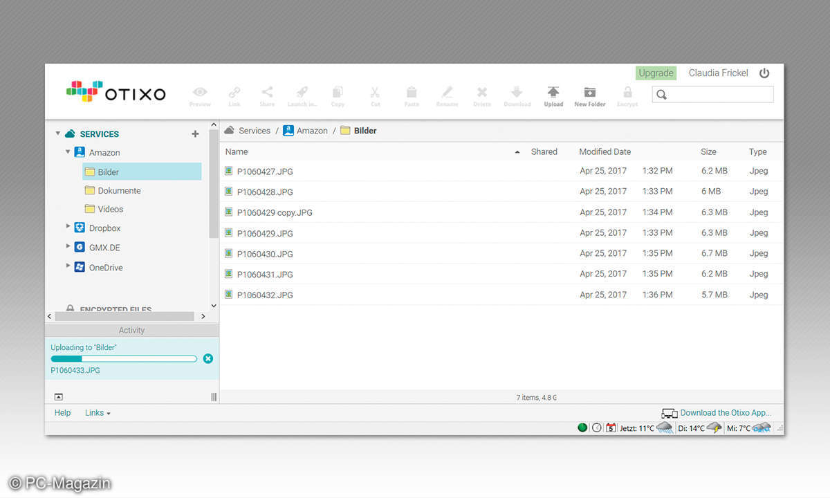
Task: Click the Shared column header
Action: (544, 151)
